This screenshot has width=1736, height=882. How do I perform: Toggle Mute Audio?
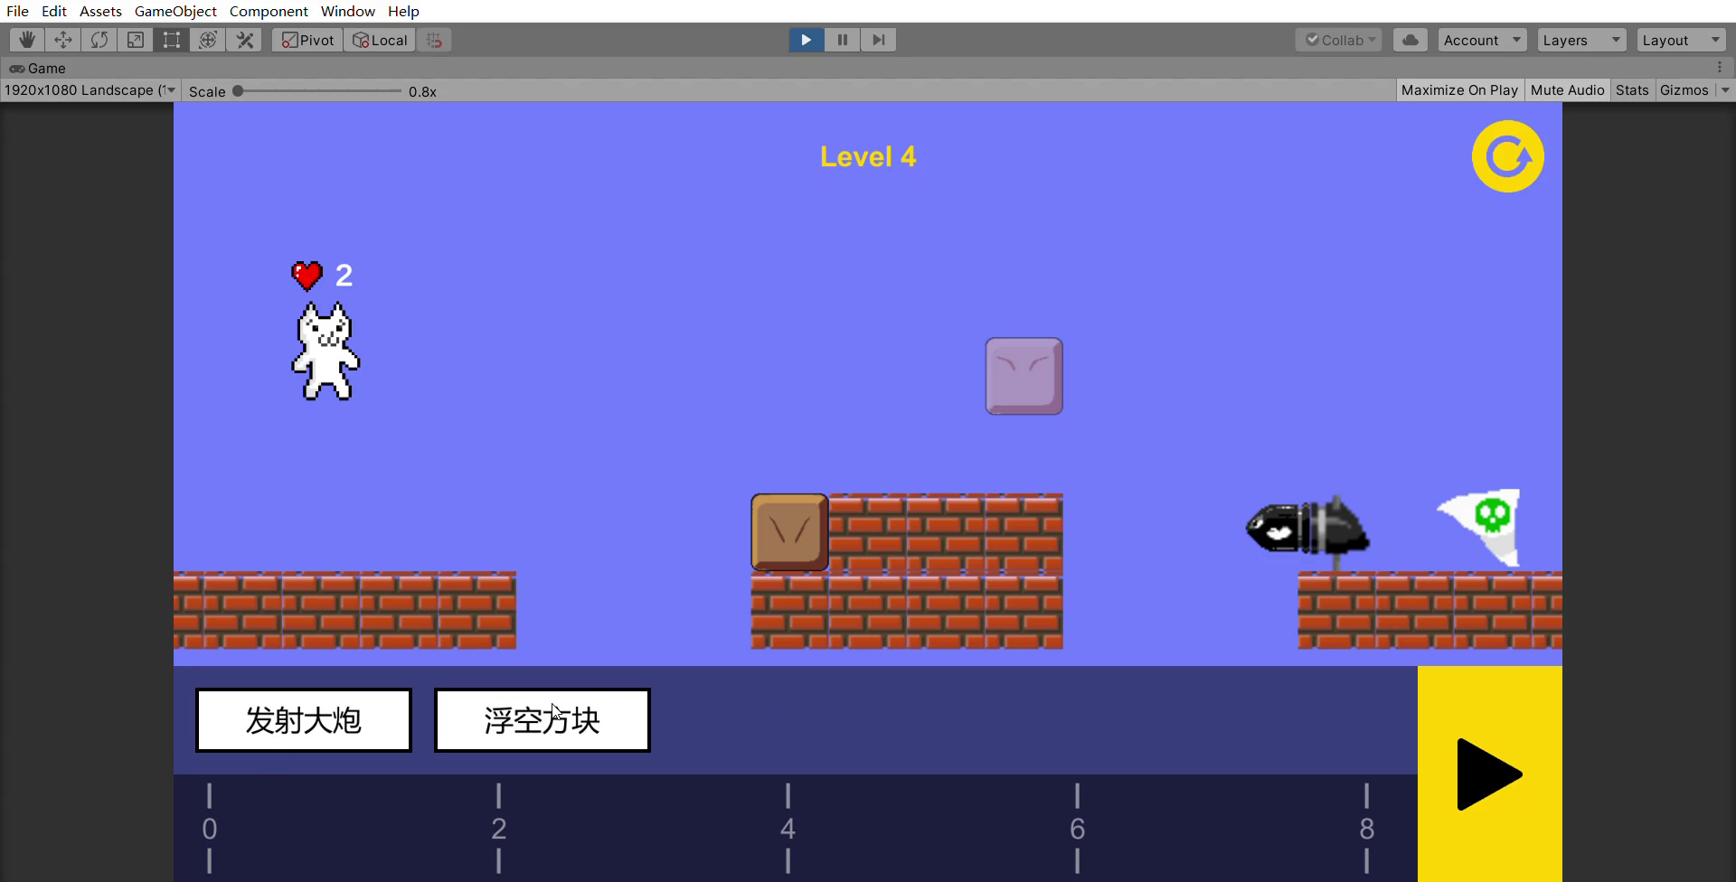(x=1567, y=90)
